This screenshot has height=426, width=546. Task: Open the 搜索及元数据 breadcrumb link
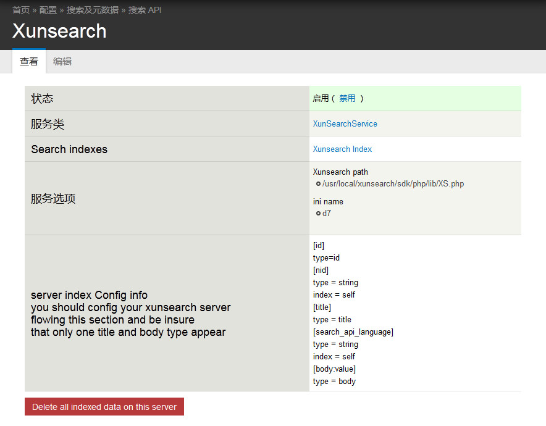[93, 10]
